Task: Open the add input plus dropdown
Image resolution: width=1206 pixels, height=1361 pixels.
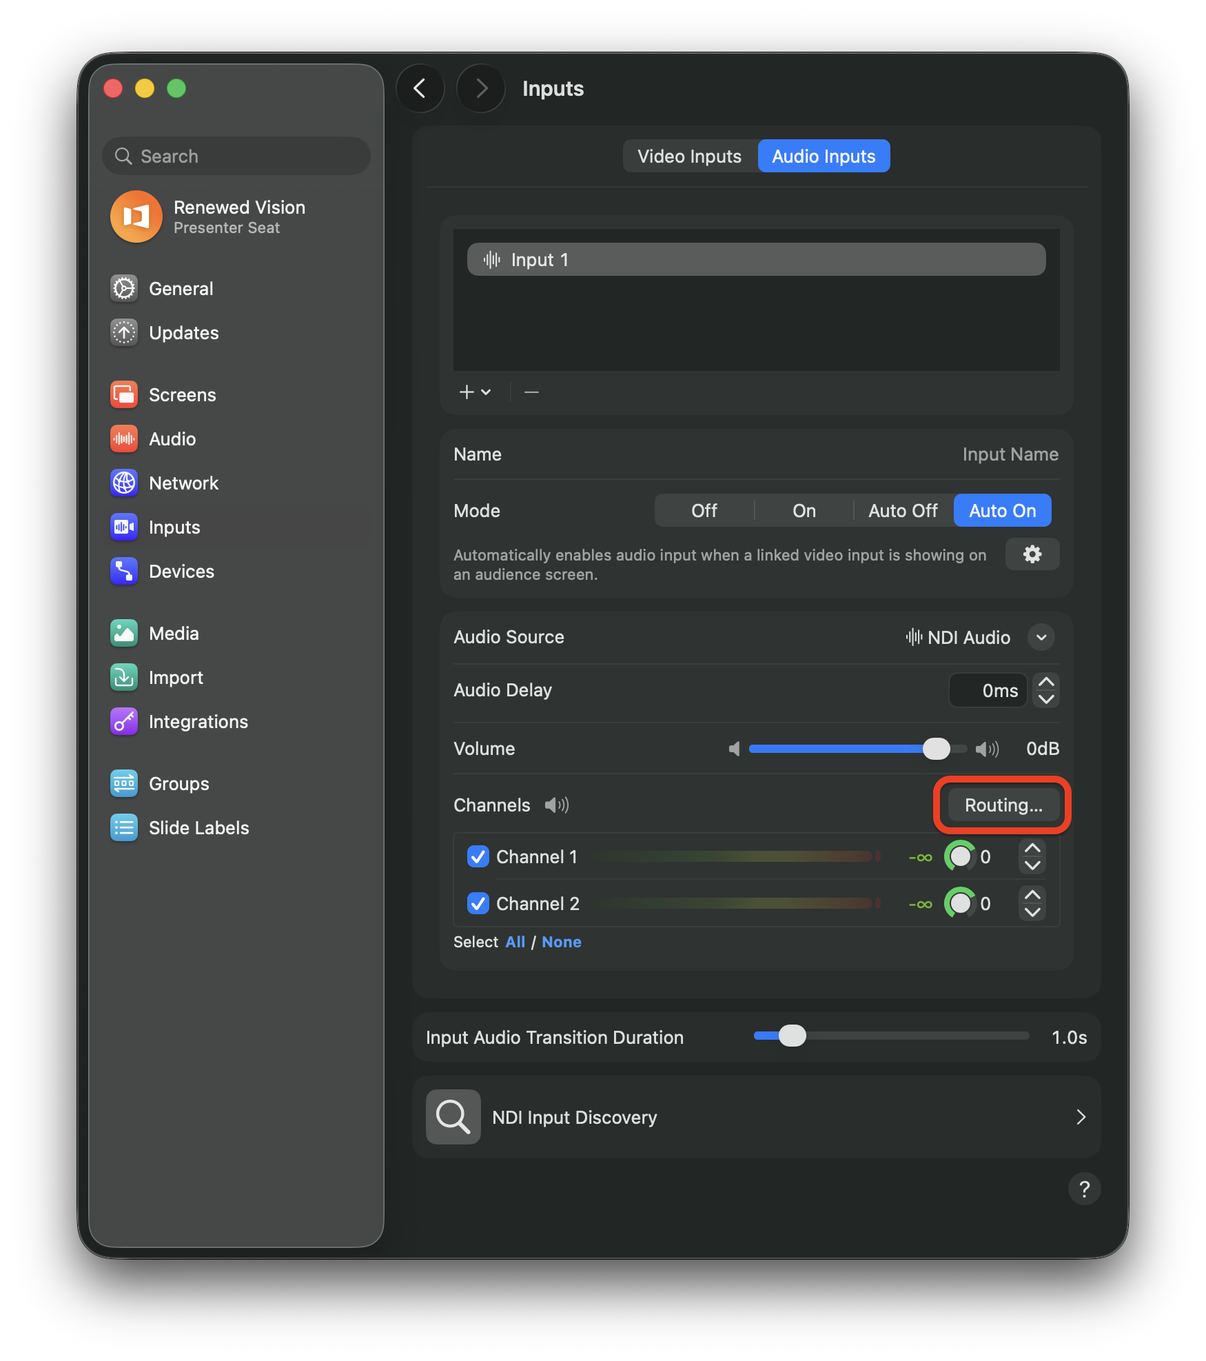Action: click(x=475, y=392)
